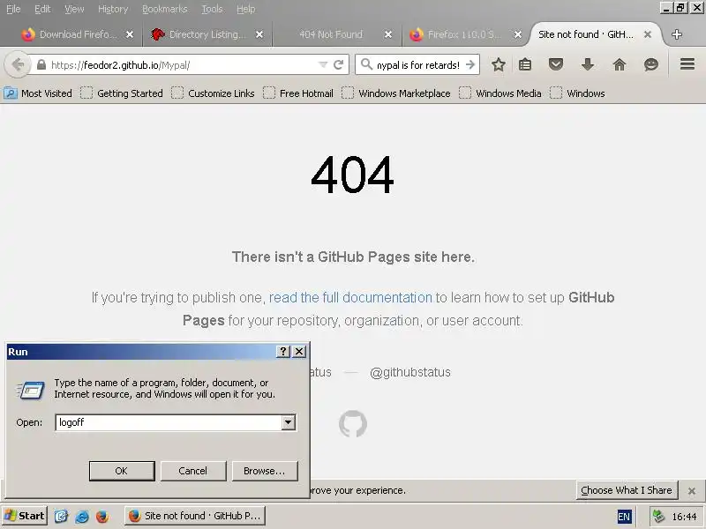Image resolution: width=706 pixels, height=529 pixels.
Task: Save page to Pocket icon
Action: [x=556, y=64]
